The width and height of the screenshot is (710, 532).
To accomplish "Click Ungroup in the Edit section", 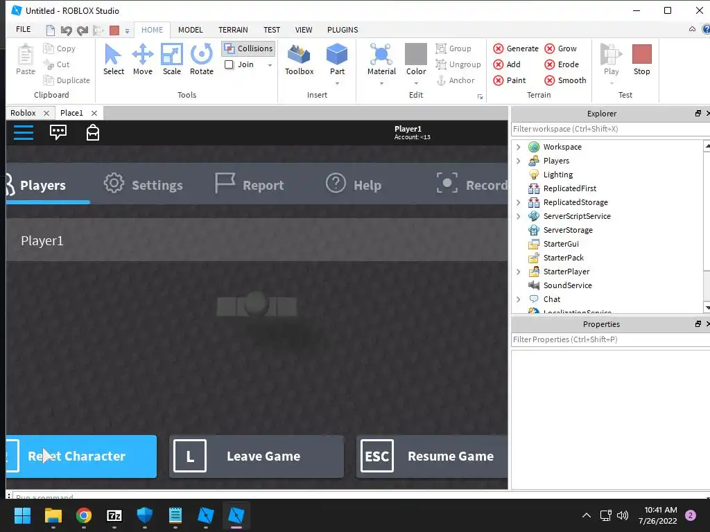I will point(458,64).
